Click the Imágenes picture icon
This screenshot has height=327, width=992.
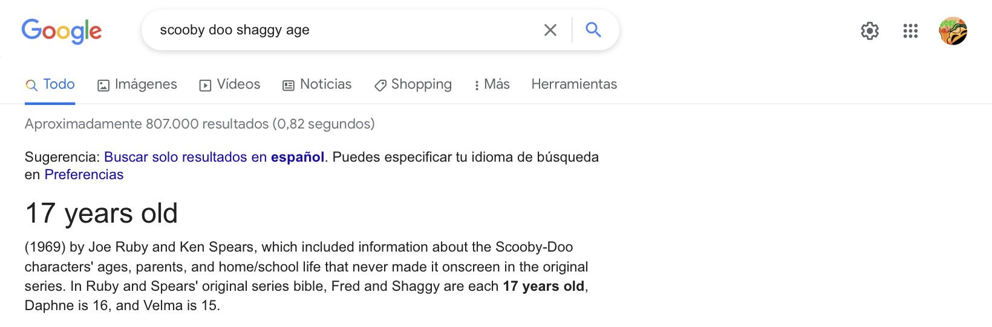[x=103, y=86]
